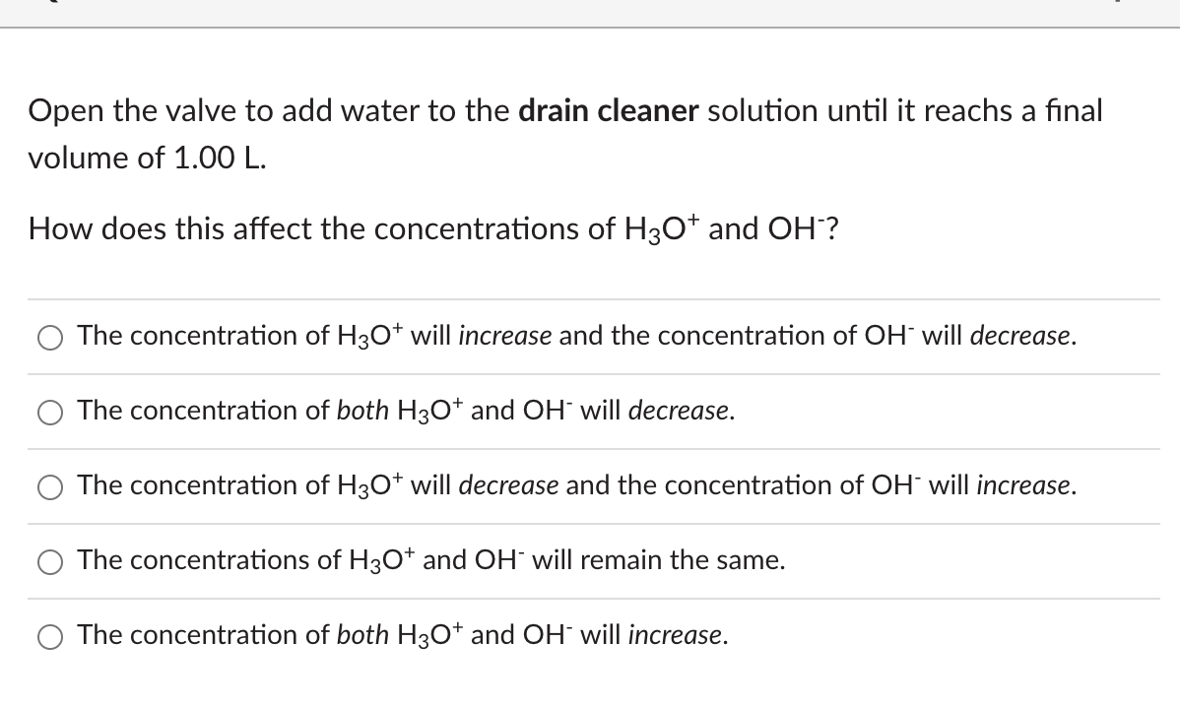Select radio for both H3O+ and OH- increase
Image resolution: width=1180 pixels, height=707 pixels.
tap(50, 637)
